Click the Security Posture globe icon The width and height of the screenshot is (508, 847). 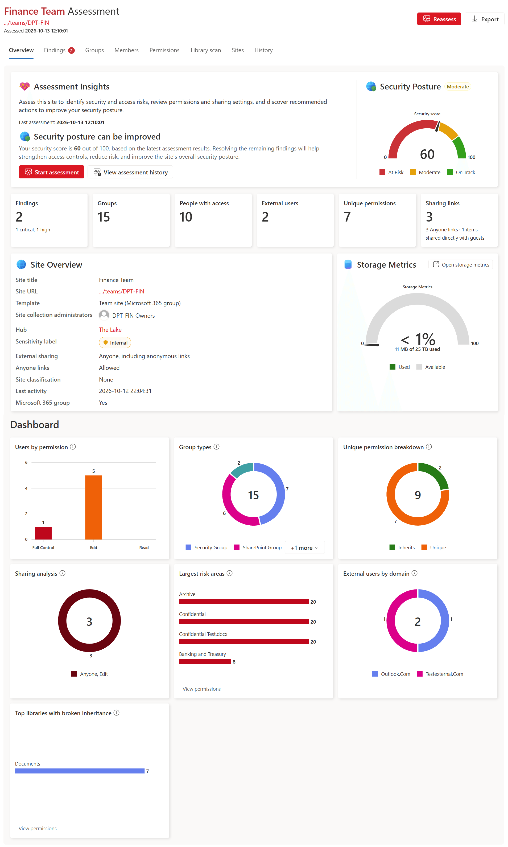[371, 87]
